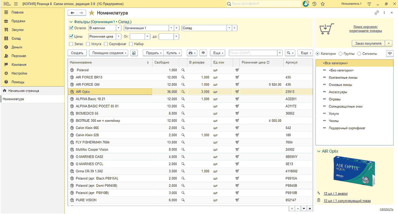Collapse the AIR Optix details panel
The height and width of the screenshot is (214, 398).
point(318,151)
